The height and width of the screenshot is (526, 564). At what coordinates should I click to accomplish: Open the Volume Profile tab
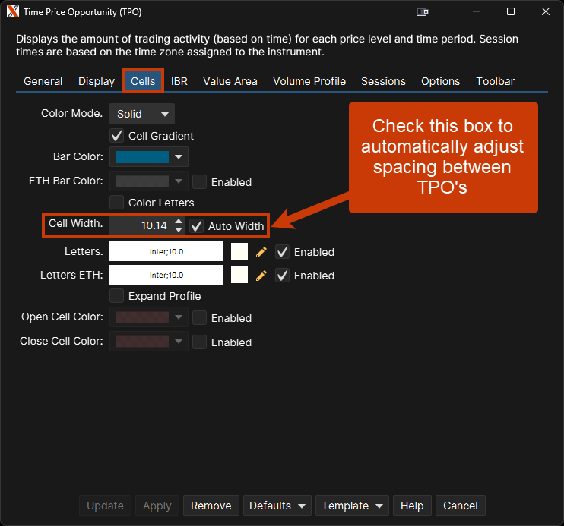tap(309, 81)
